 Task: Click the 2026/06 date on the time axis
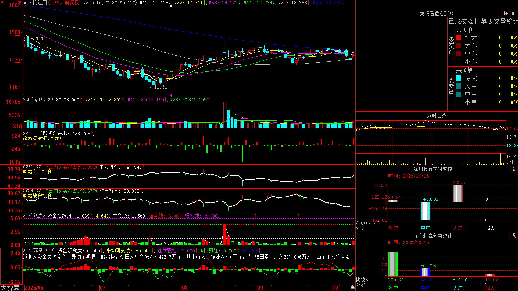pyautogui.click(x=34, y=288)
